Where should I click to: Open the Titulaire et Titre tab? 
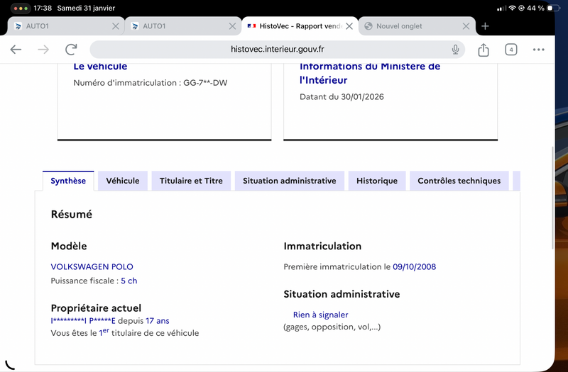(191, 181)
